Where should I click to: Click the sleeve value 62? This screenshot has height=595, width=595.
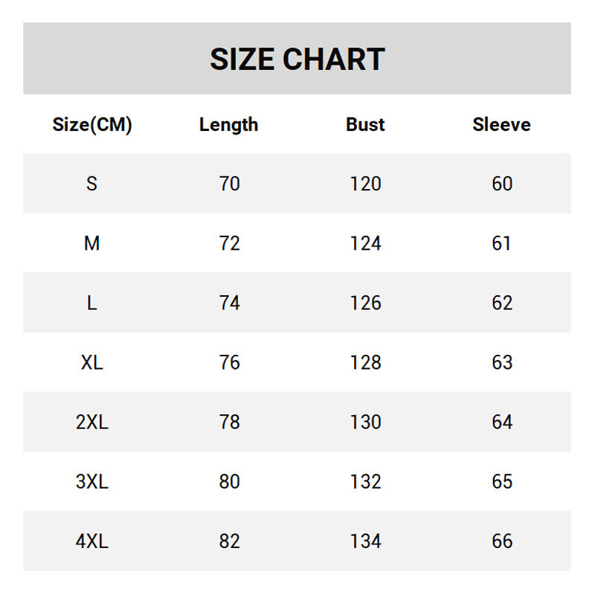[x=502, y=303]
